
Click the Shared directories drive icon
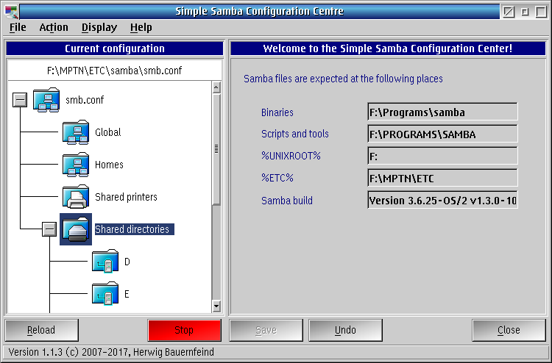[x=76, y=229]
